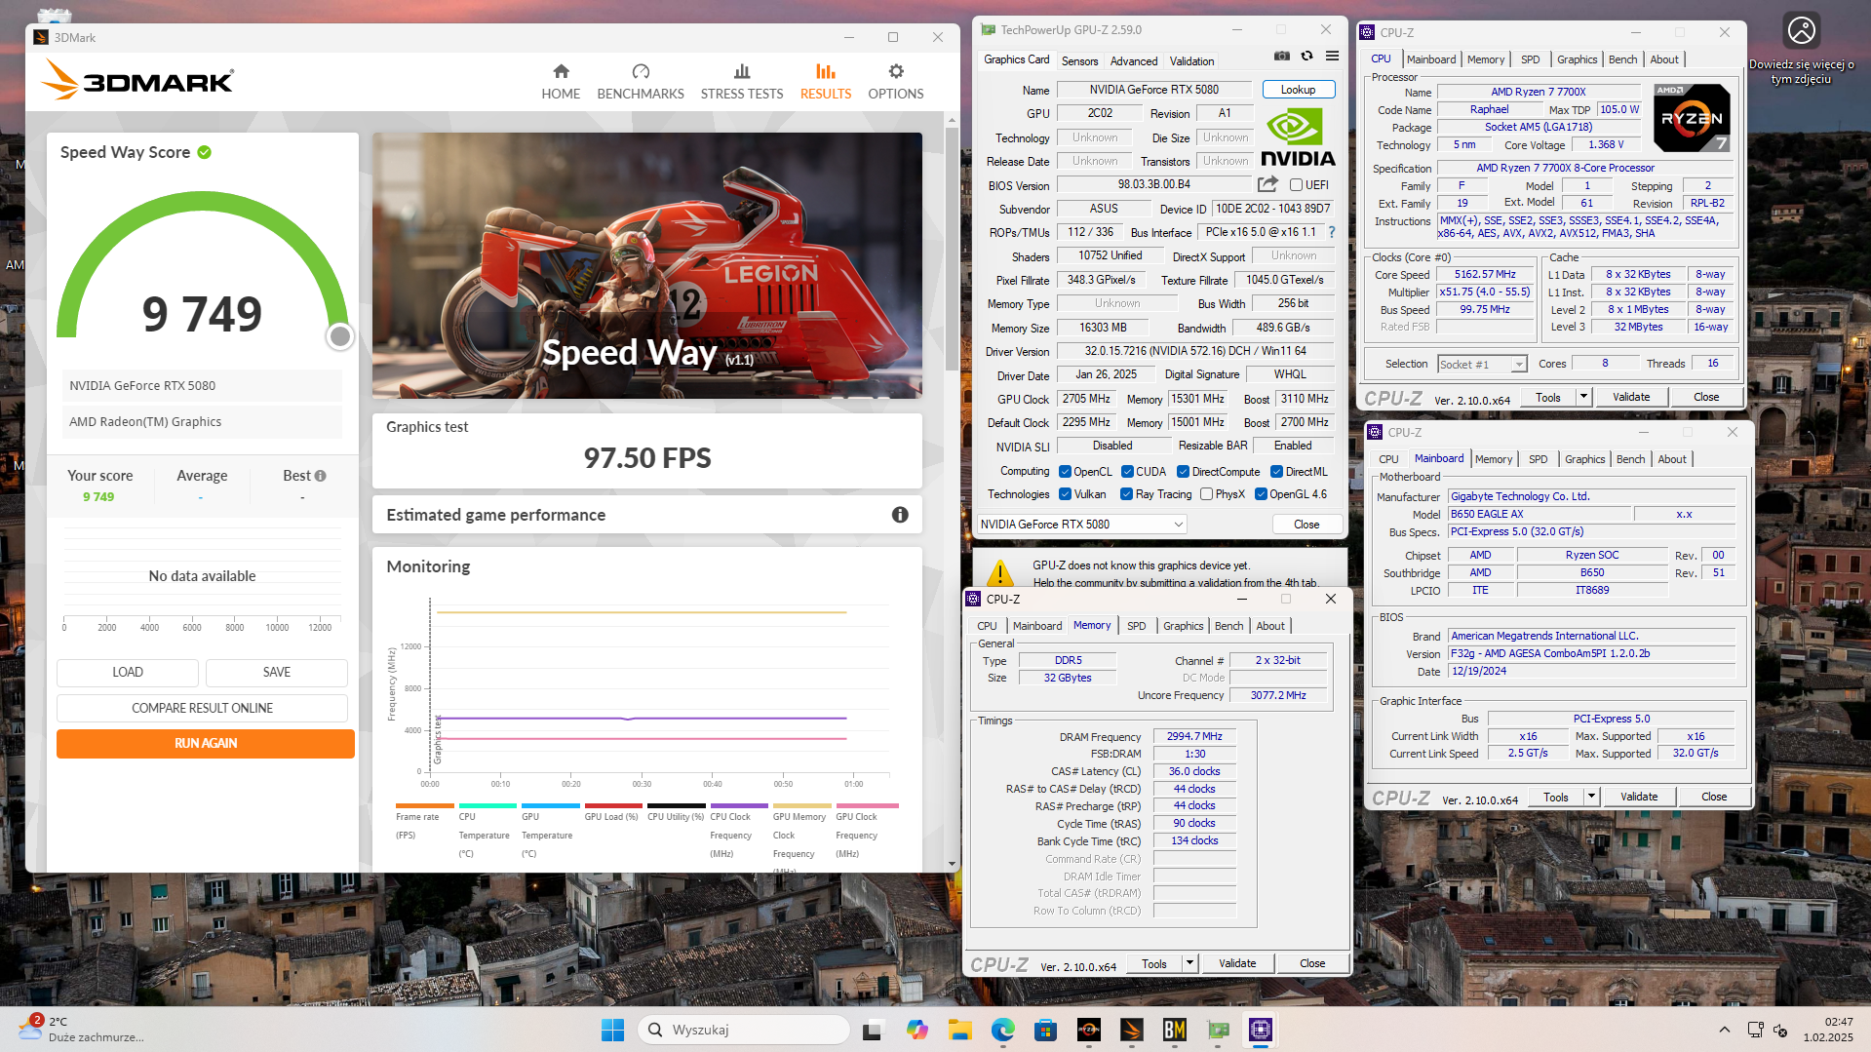Image resolution: width=1871 pixels, height=1052 pixels.
Task: Refresh GPU-Z data
Action: 1307,57
